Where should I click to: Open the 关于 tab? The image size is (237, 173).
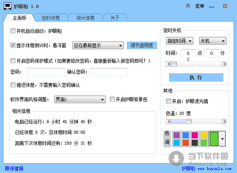click(x=115, y=18)
